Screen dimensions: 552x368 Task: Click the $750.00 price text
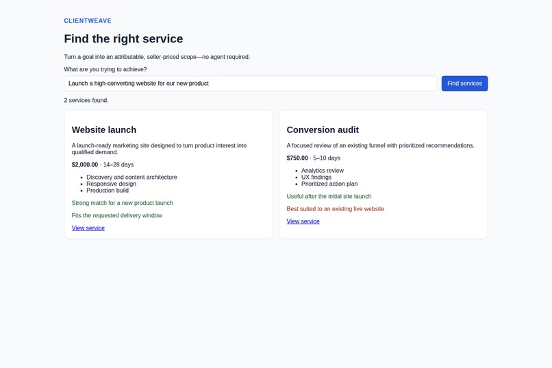pos(297,158)
